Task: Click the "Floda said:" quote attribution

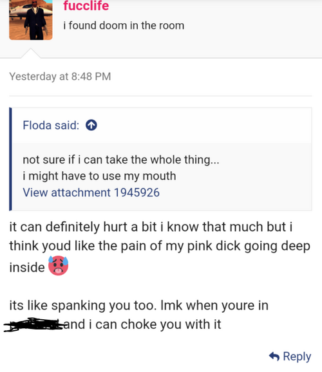Action: tap(51, 126)
